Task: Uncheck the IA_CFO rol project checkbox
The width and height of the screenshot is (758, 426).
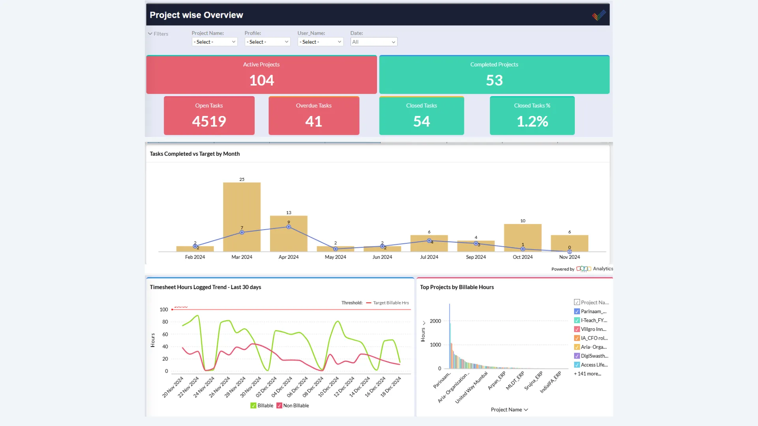Action: tap(577, 338)
